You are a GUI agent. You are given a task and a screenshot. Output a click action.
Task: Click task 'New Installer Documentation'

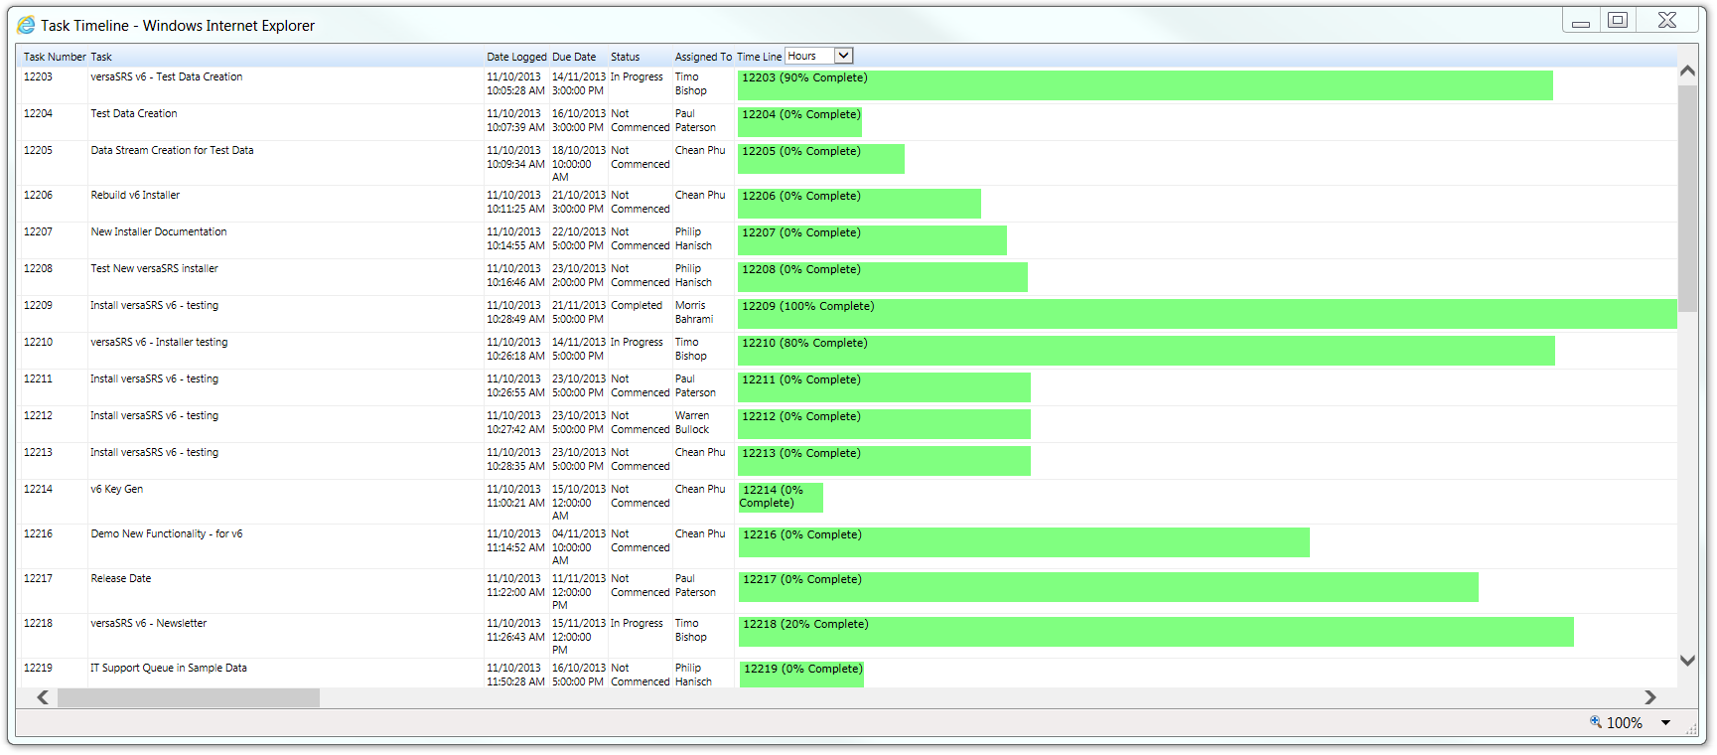click(159, 231)
